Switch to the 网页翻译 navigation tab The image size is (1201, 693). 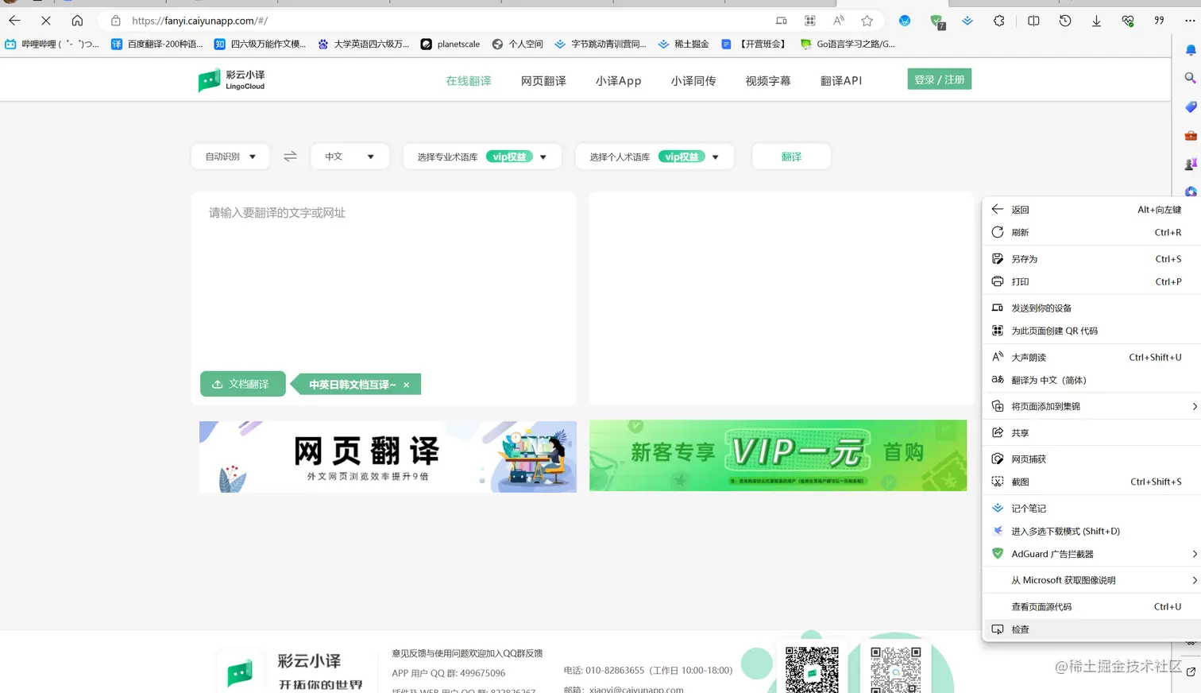(543, 80)
